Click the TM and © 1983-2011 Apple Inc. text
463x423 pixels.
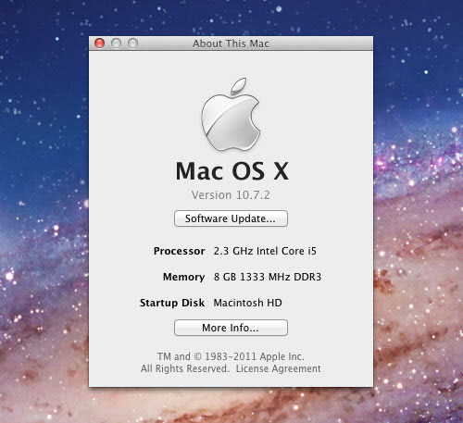(x=231, y=356)
